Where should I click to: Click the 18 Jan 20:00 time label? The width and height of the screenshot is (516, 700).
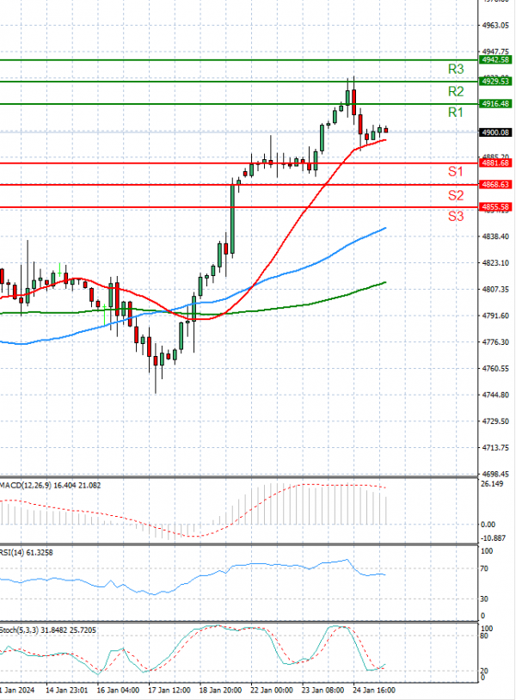[220, 691]
